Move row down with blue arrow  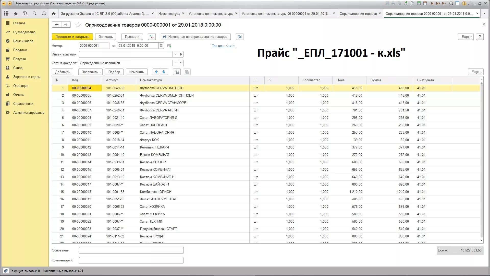[164, 72]
